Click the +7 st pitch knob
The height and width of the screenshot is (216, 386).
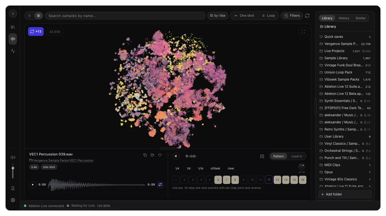301,167
